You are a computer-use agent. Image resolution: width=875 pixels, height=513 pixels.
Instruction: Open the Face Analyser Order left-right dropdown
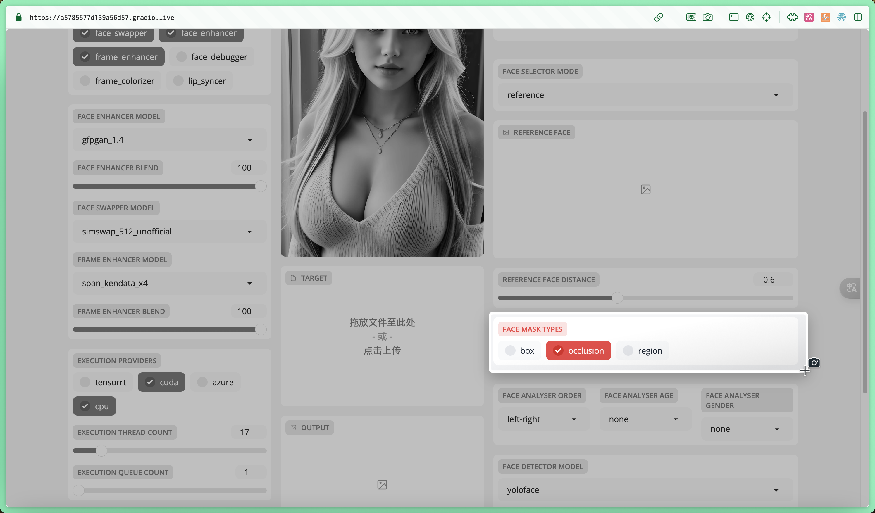tap(544, 419)
